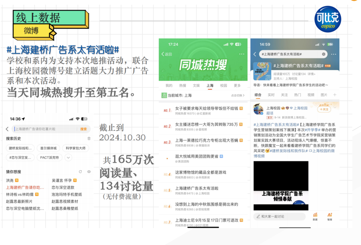Viewport: 361px width, 245px height.
Task: Open suggestion 吴谨言 怀孕
Action: 62,180
